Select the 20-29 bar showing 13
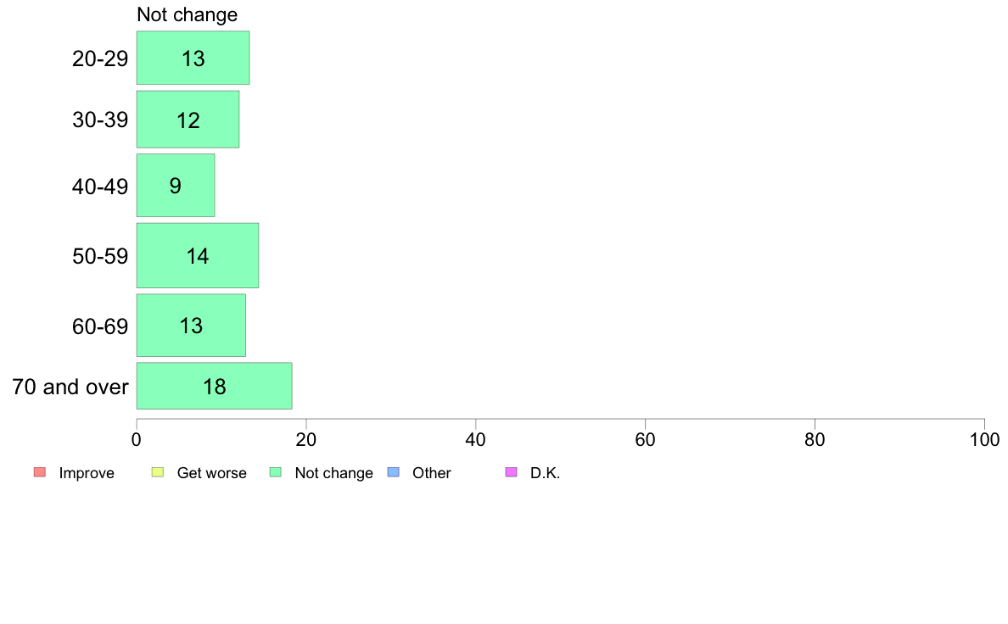1008x624 pixels. pos(193,58)
